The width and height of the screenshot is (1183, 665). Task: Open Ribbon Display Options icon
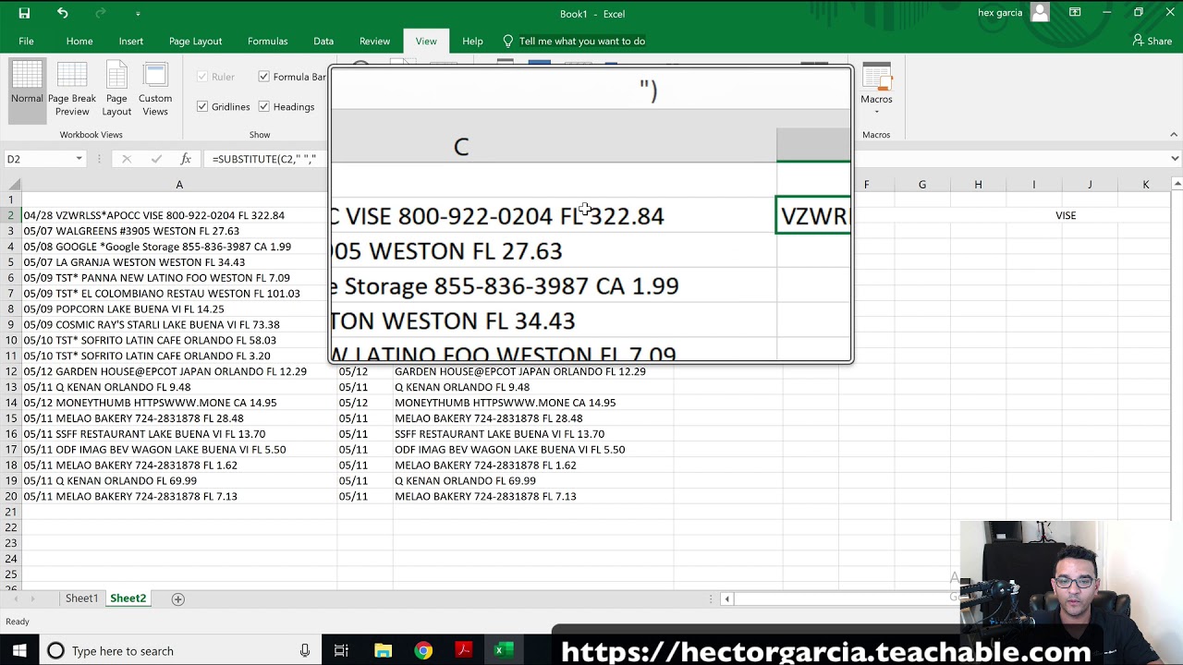[x=1075, y=13]
